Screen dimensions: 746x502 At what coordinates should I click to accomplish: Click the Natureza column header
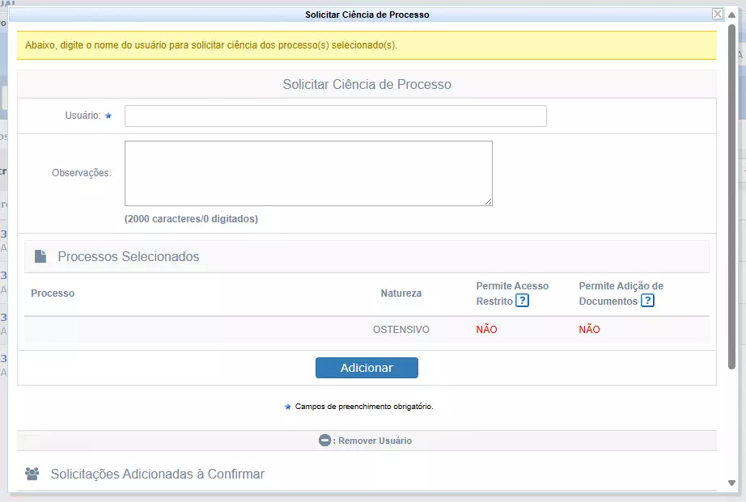(x=401, y=293)
